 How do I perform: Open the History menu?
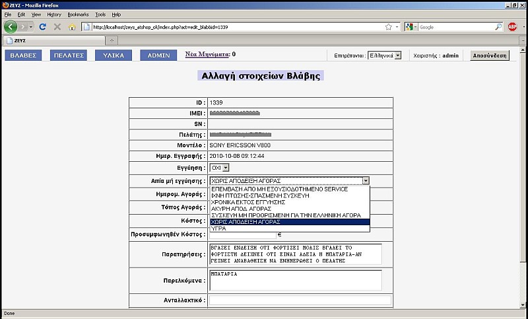point(54,15)
